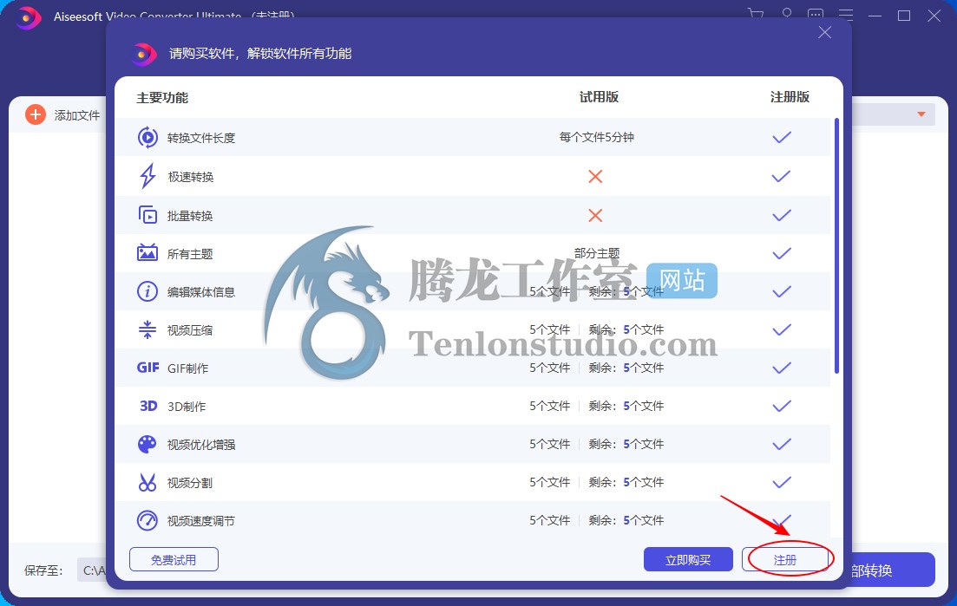Image resolution: width=957 pixels, height=606 pixels.
Task: Click the 视频优化增强 label
Action: click(x=201, y=445)
